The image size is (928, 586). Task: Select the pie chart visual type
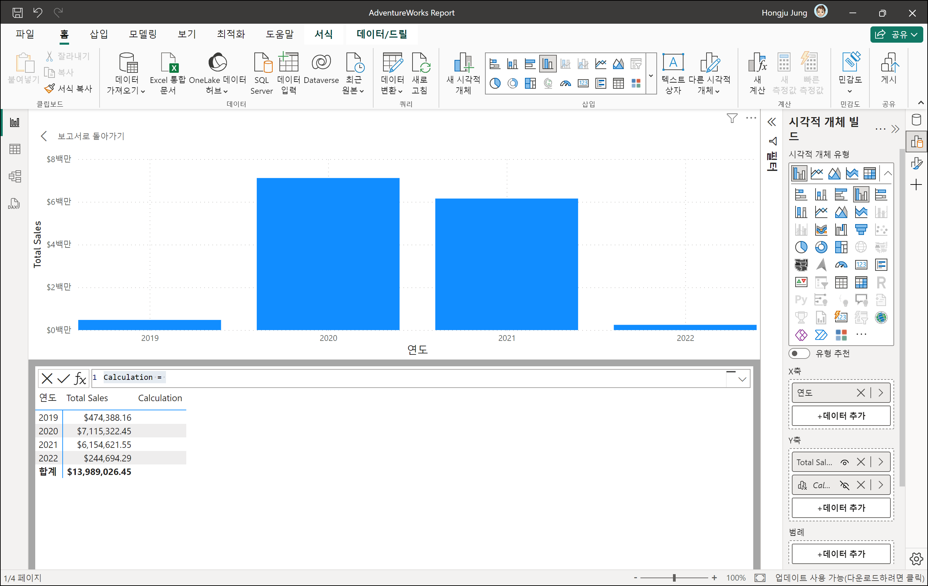(801, 247)
